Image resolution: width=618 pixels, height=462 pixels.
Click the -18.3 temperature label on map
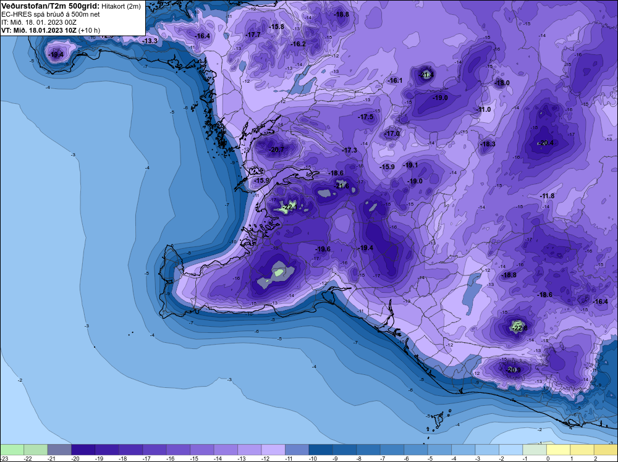[488, 144]
